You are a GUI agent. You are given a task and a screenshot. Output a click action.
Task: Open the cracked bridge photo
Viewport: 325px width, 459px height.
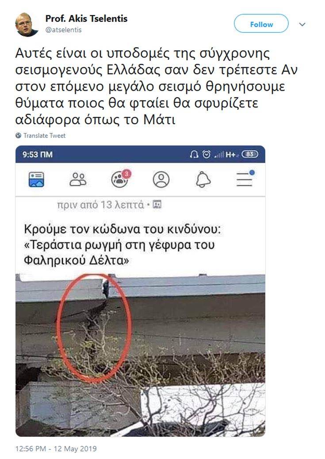click(140, 355)
